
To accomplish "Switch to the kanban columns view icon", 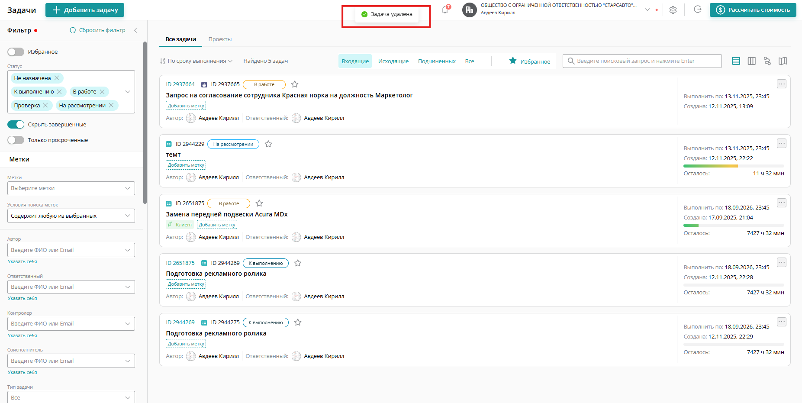I will pos(752,61).
